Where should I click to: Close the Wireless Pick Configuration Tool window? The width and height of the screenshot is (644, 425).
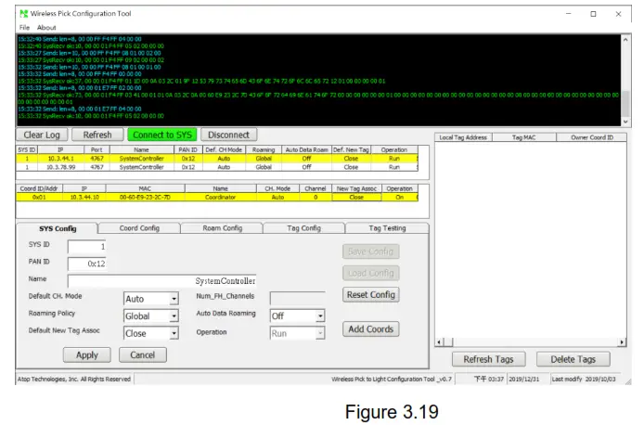618,14
